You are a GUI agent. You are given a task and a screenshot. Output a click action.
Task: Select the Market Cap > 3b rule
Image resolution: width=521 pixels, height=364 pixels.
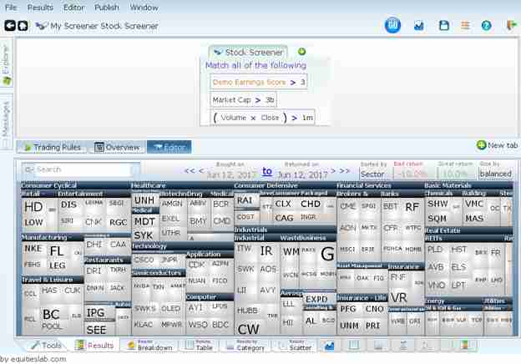pyautogui.click(x=243, y=99)
